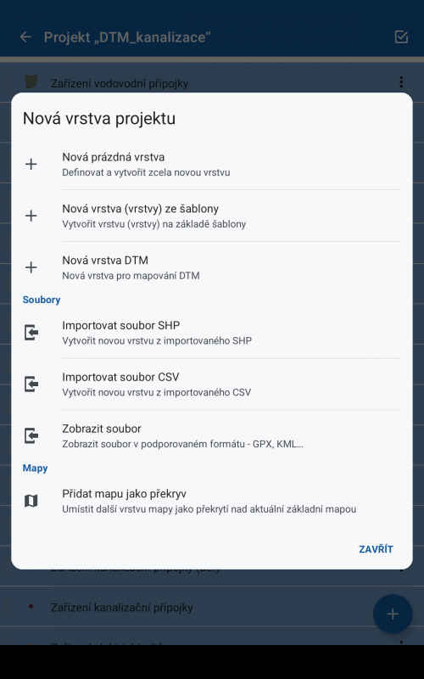Viewport: 424px width, 679px height.
Task: Toggle the select-all checkbox icon in header
Action: coord(401,37)
